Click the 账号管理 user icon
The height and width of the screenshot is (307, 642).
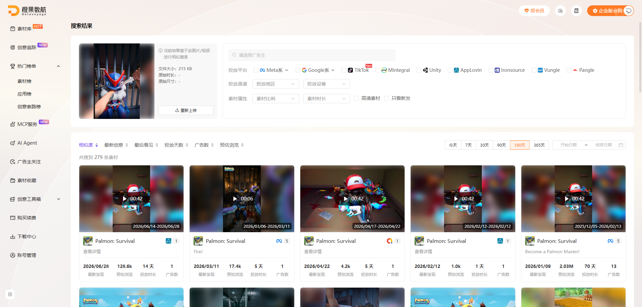point(12,255)
